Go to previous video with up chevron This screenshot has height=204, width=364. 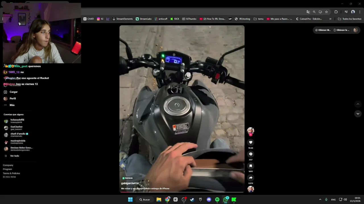coord(358,104)
